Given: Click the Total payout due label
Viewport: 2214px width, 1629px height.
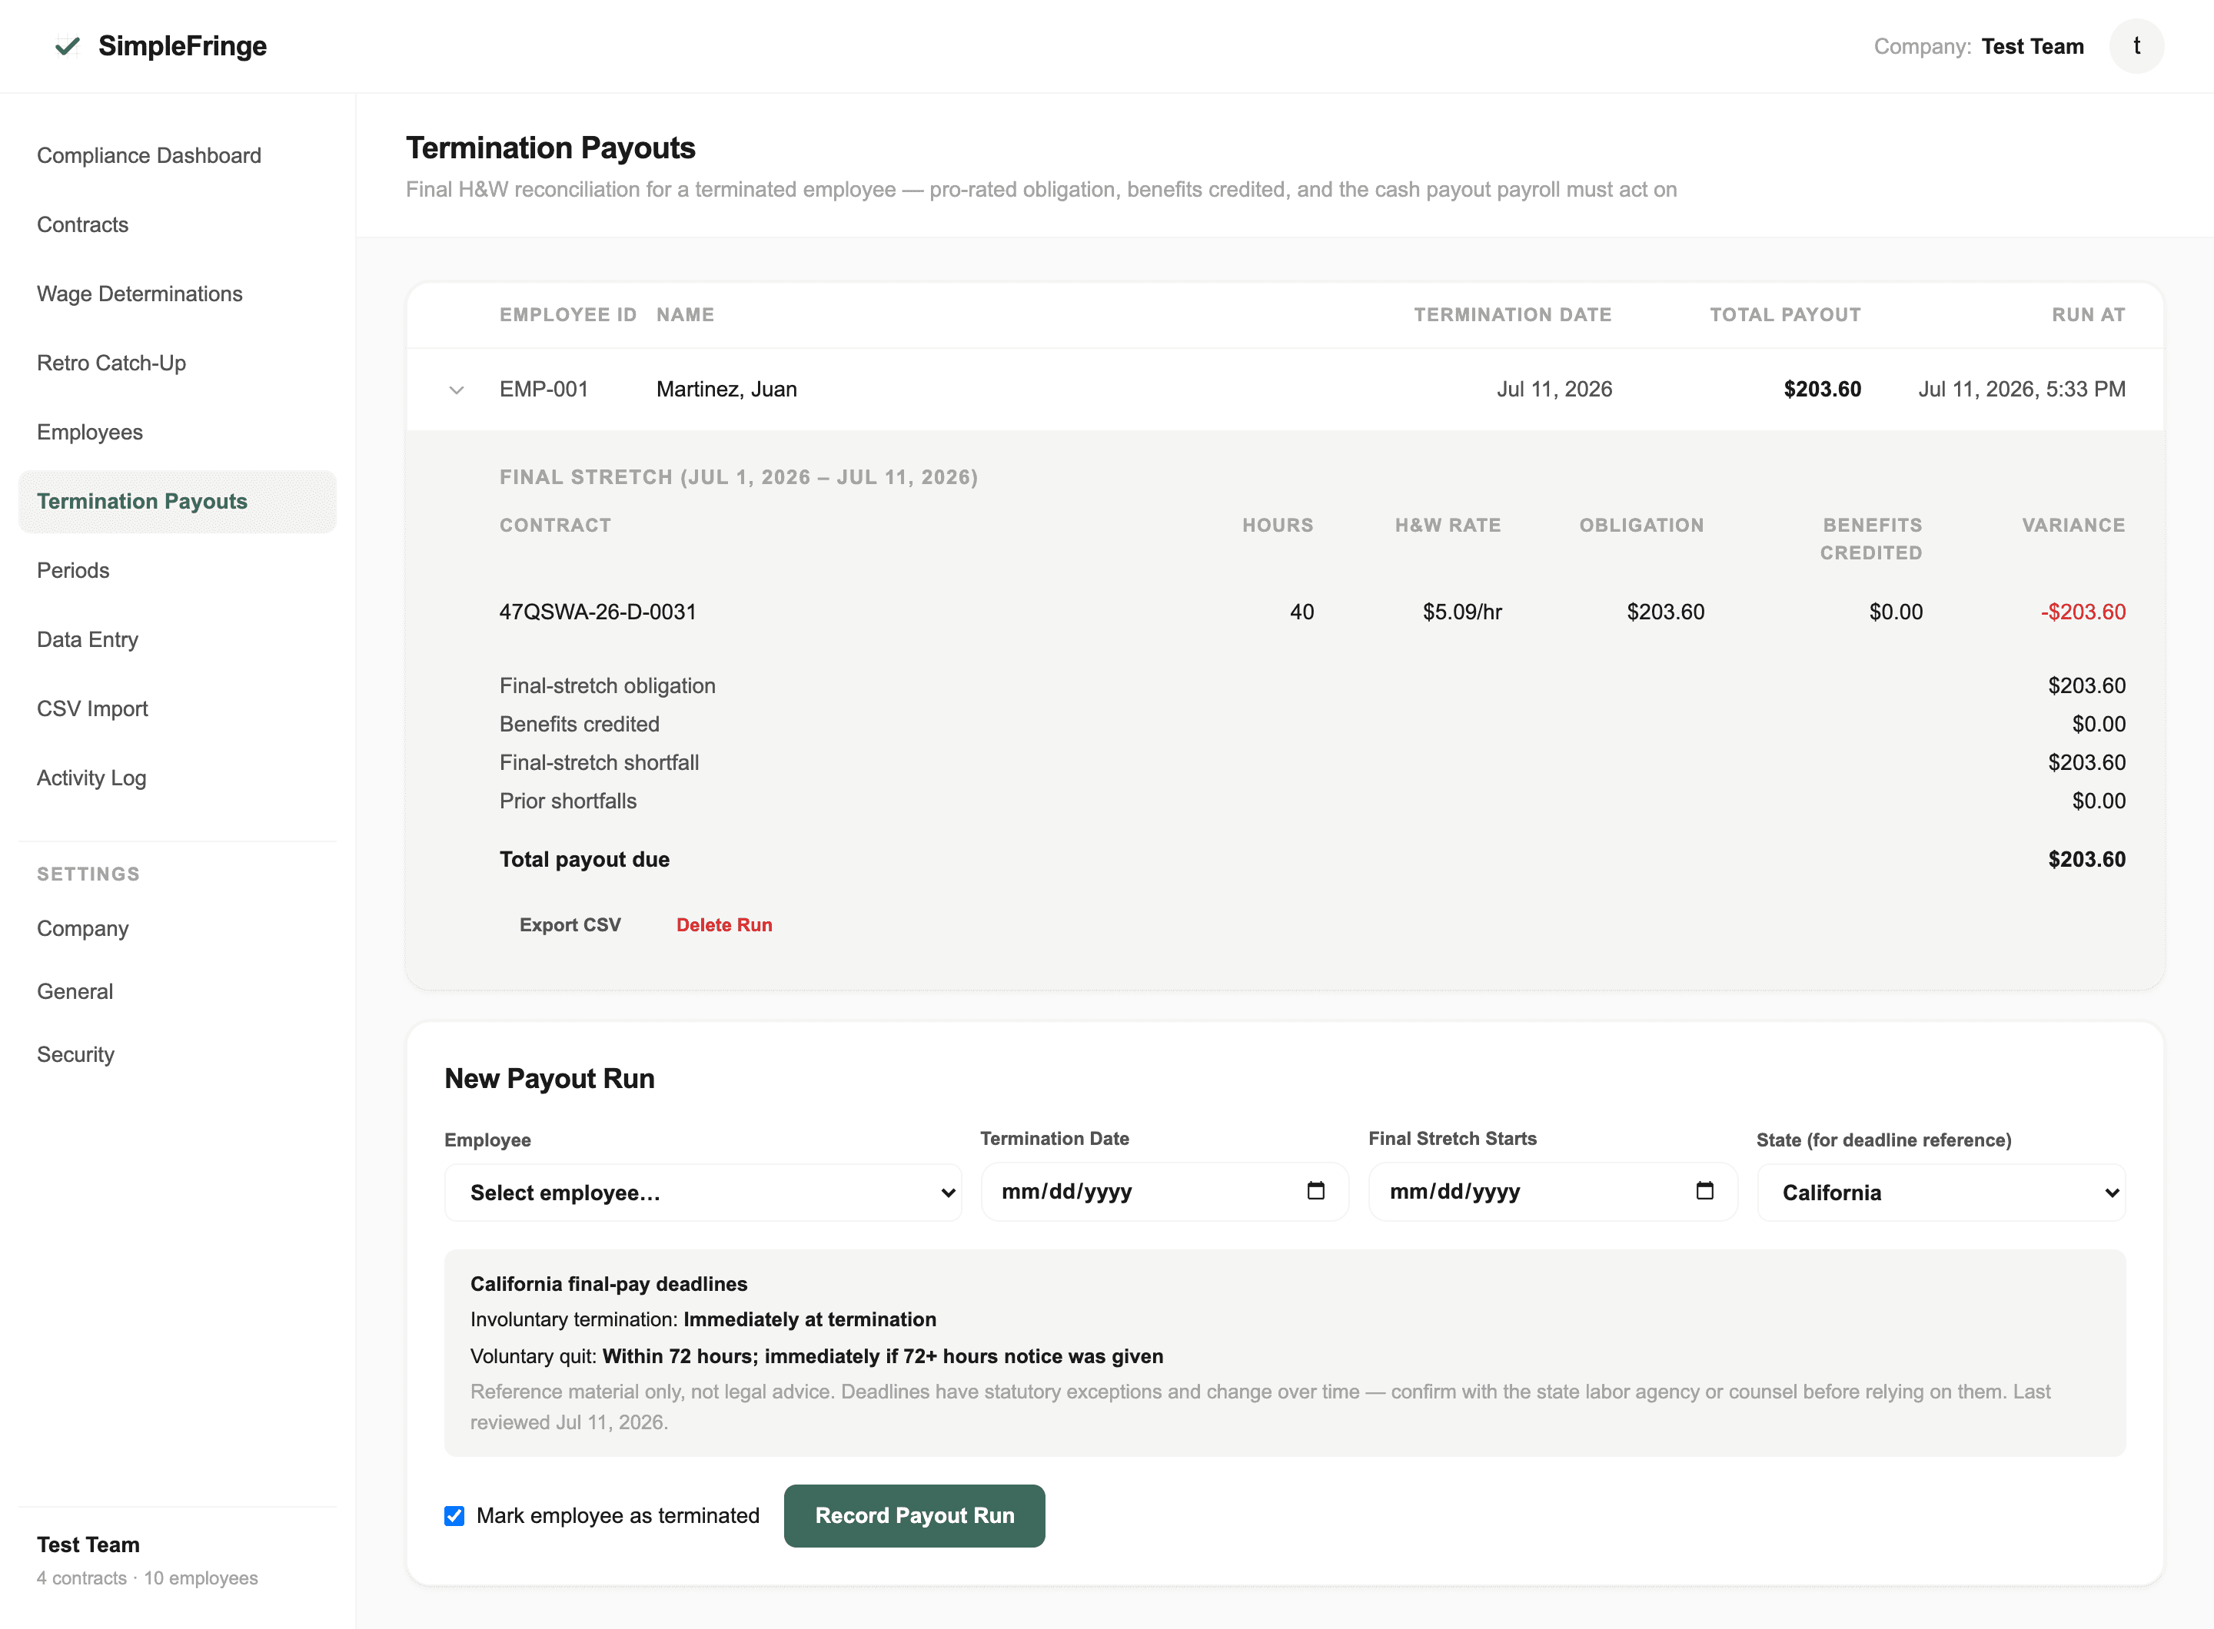Looking at the screenshot, I should pos(584,860).
